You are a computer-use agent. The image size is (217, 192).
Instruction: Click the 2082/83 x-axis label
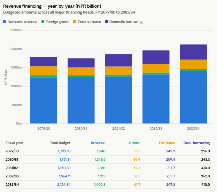coord(156,129)
